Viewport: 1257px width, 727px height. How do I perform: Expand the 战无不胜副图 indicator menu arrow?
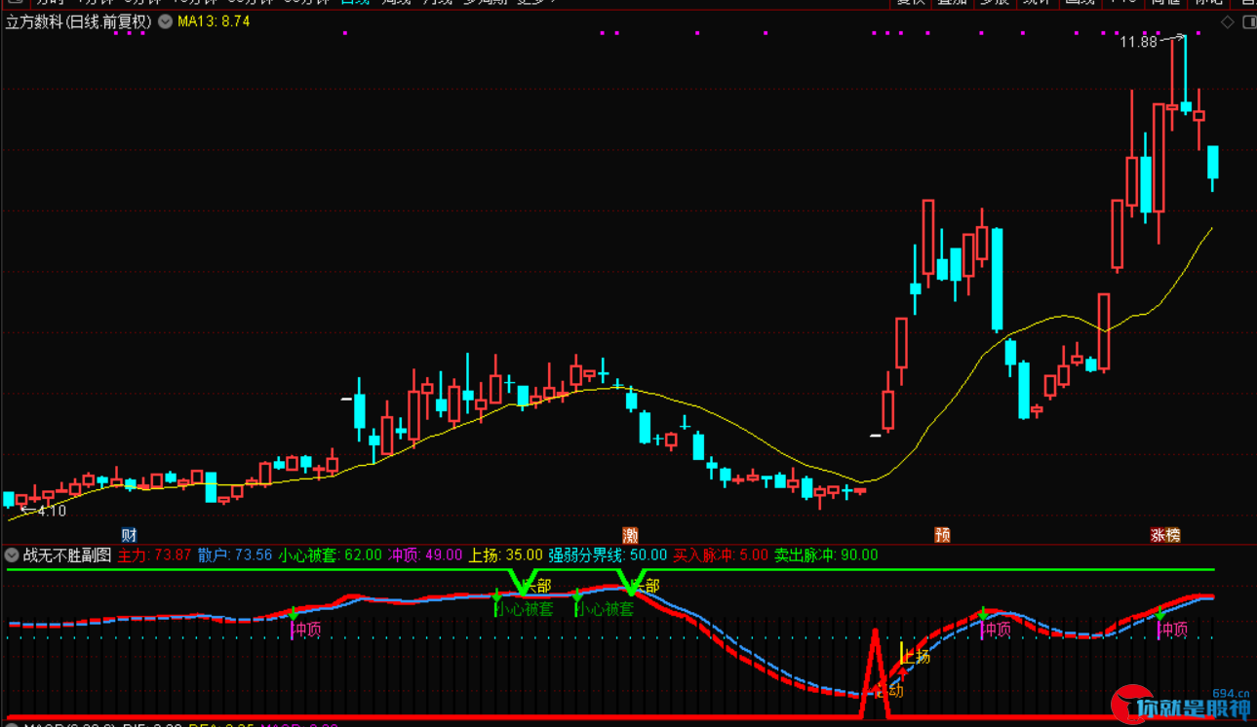[12, 555]
